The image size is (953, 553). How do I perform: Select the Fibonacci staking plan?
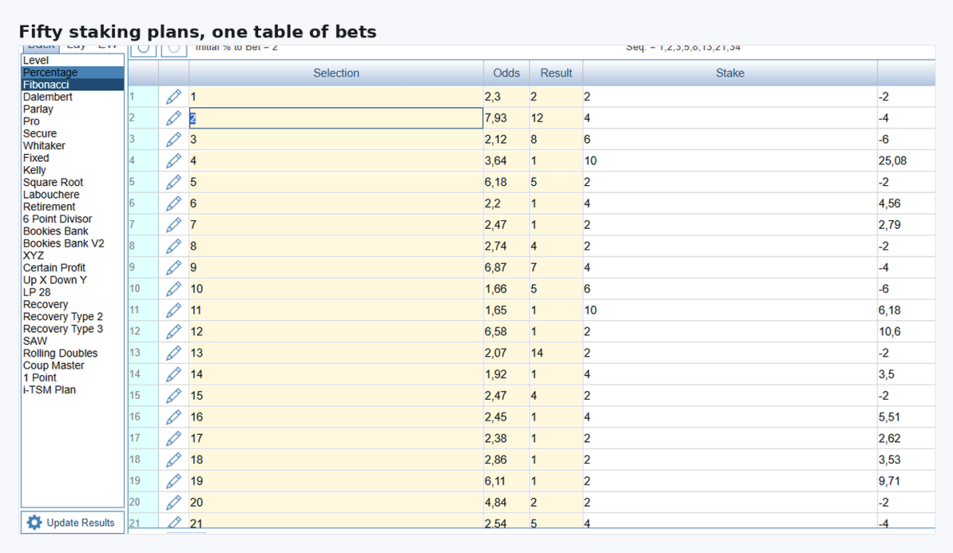(72, 85)
